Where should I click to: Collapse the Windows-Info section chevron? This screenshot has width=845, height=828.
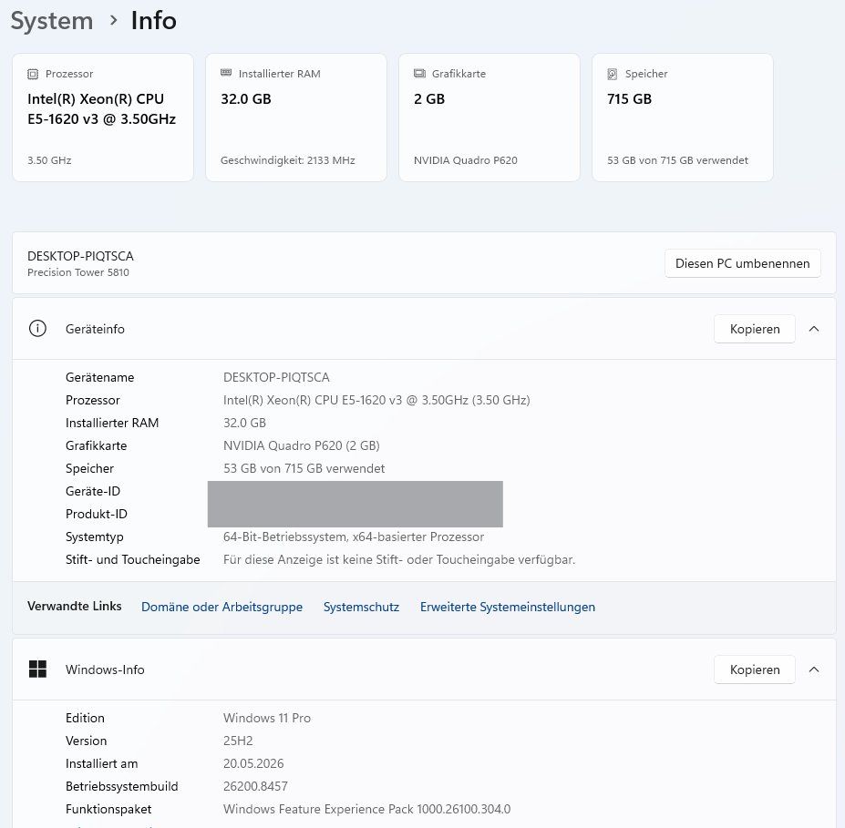[814, 670]
